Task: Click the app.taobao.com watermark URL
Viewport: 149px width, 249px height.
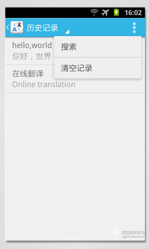Action: tap(133, 236)
